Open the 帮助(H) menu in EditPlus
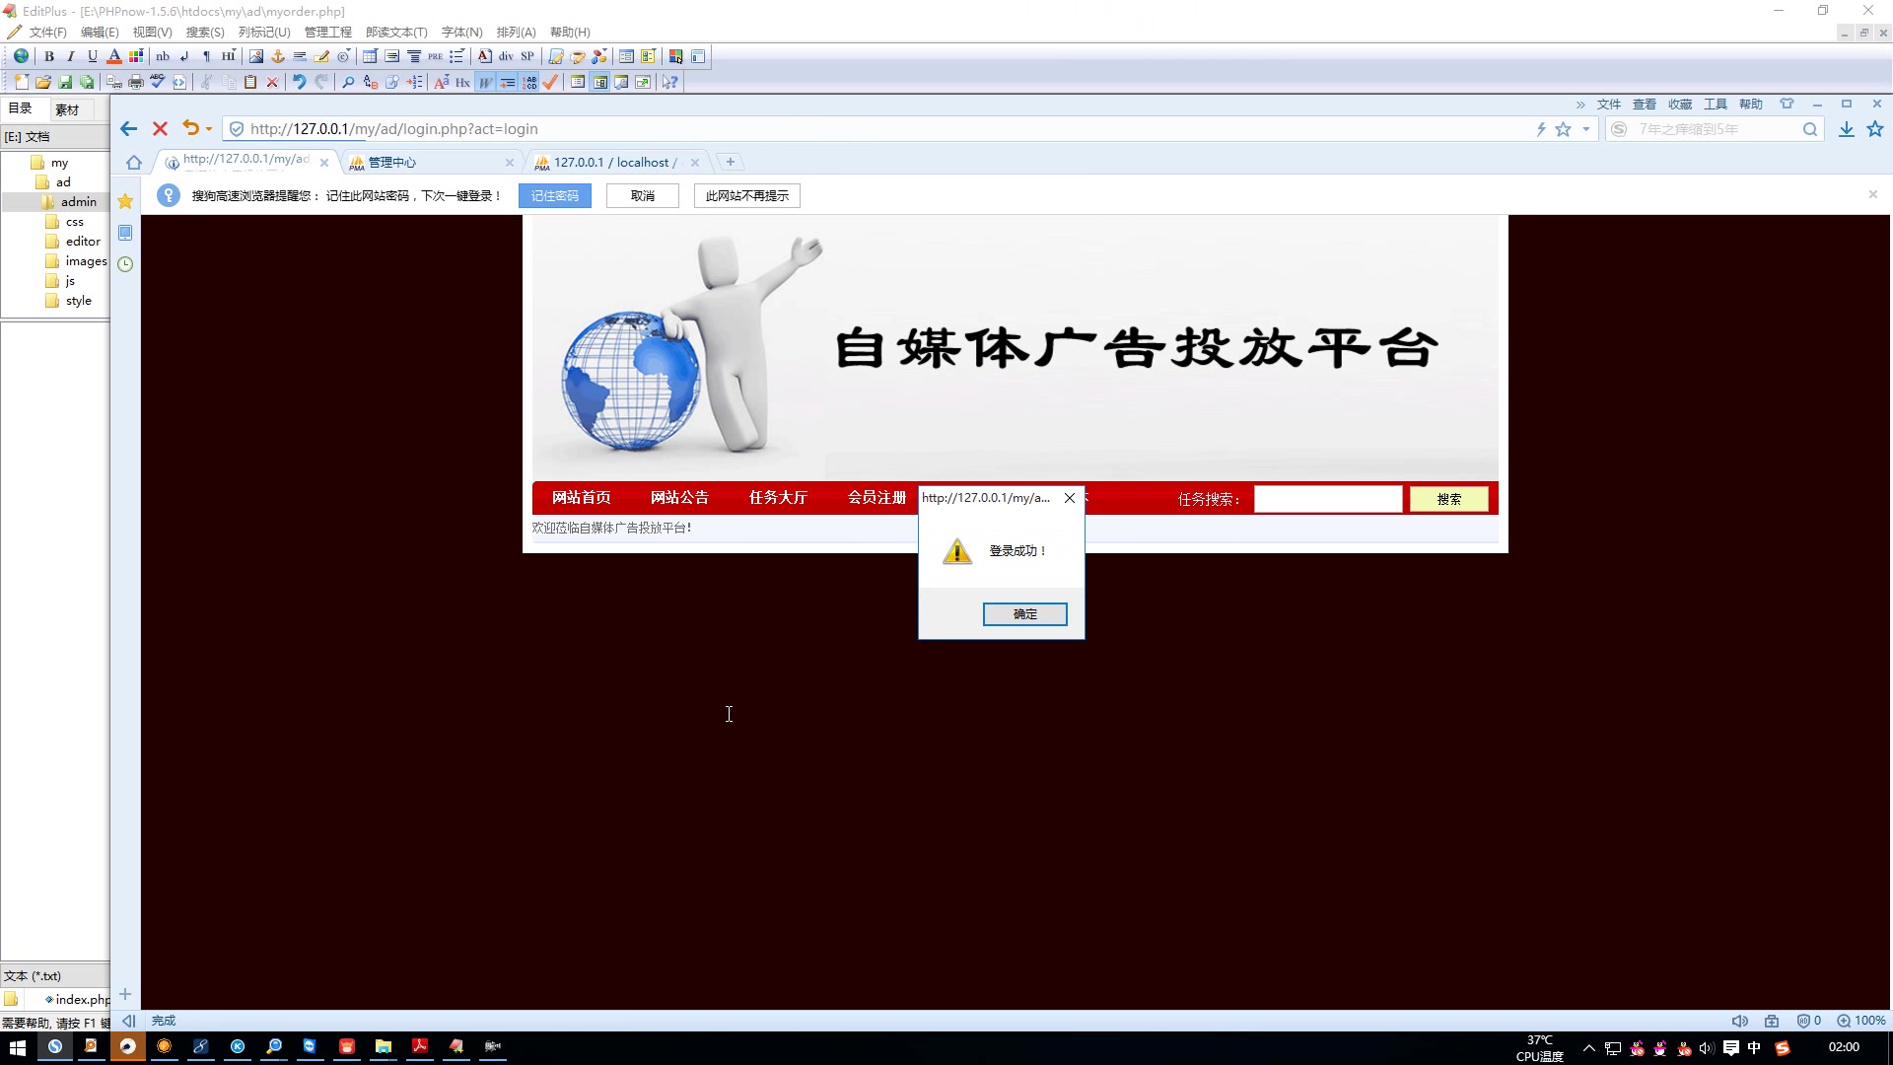 point(570,33)
